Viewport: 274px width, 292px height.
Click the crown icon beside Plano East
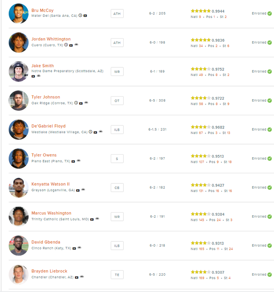(79, 161)
